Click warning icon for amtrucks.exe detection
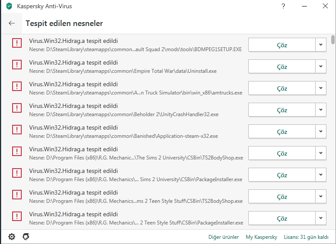Screen dimensions: 336x244 17,86
